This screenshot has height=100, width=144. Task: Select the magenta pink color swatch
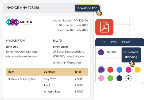tap(129, 70)
